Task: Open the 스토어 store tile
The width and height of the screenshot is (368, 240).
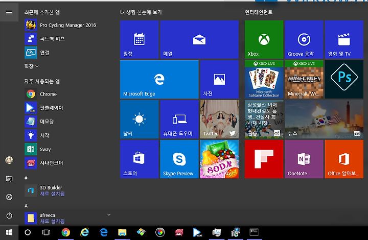Action: (x=139, y=159)
